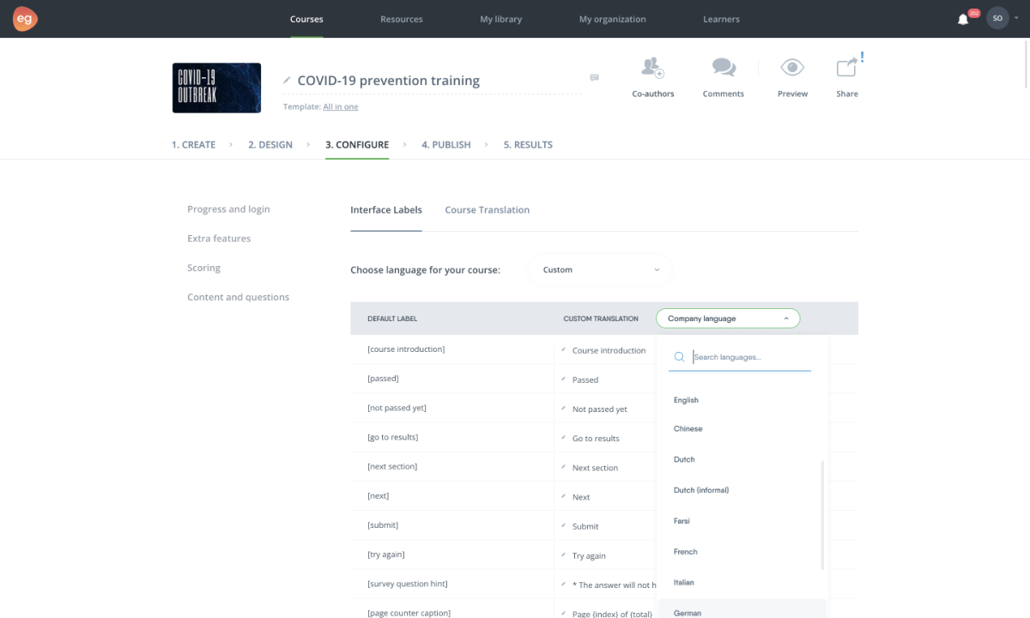Click the pencil icon beside course title

click(288, 80)
